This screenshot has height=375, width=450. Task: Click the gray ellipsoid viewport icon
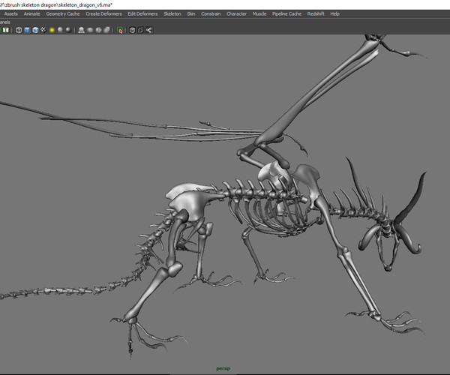(x=90, y=30)
